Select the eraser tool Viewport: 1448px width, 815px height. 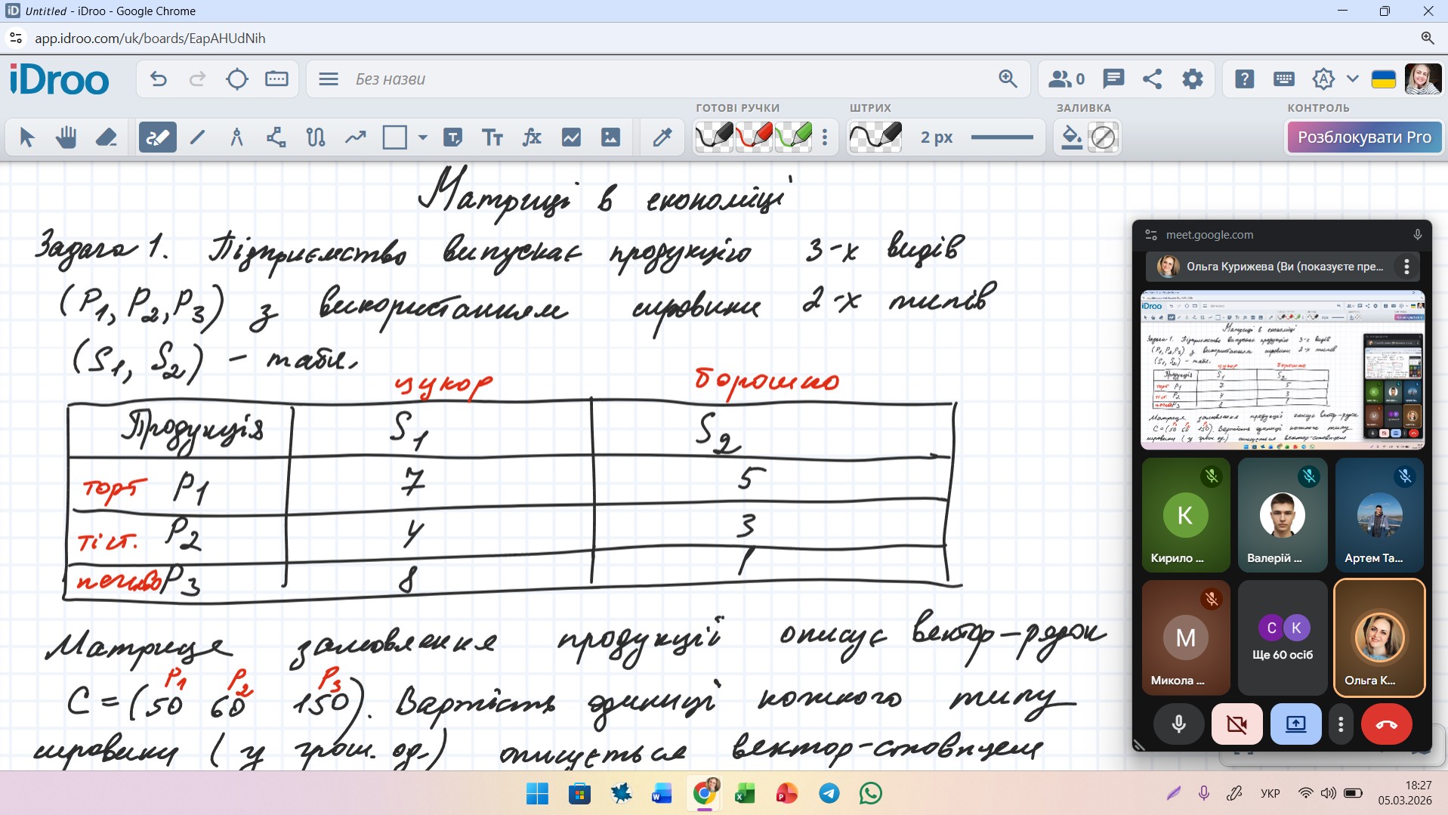coord(106,137)
